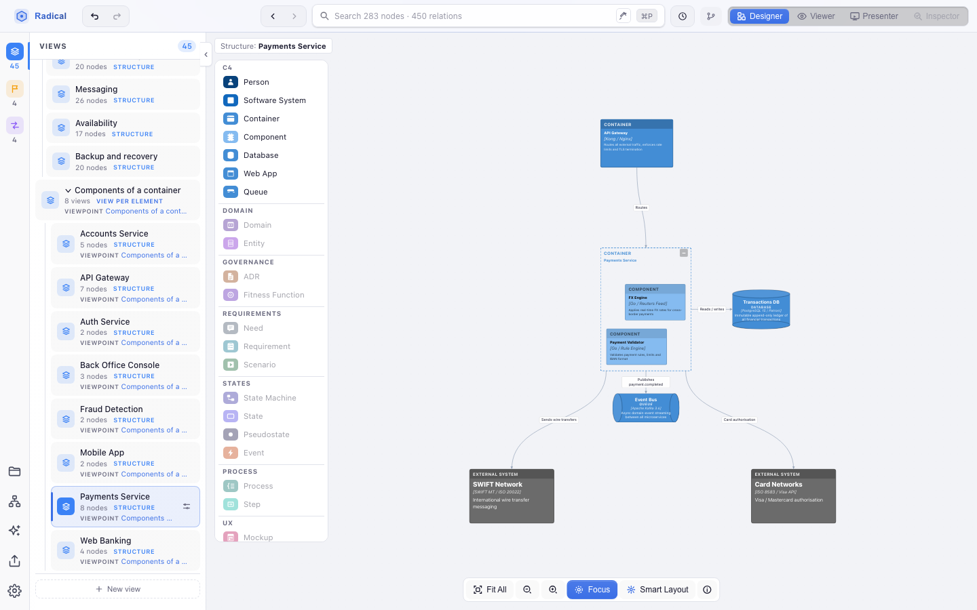The image size is (977, 610).
Task: Click the undo arrow button
Action: coord(95,16)
